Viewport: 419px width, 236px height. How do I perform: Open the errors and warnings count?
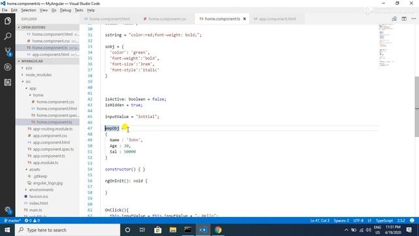32,220
